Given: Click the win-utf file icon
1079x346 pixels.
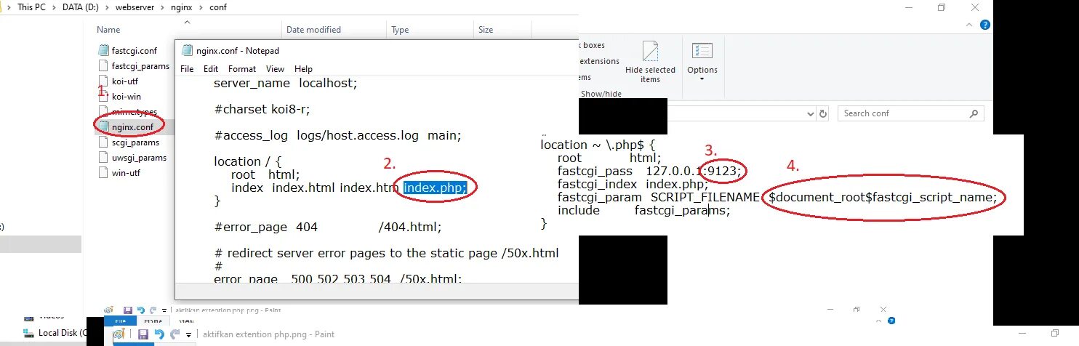Looking at the screenshot, I should pyautogui.click(x=103, y=173).
